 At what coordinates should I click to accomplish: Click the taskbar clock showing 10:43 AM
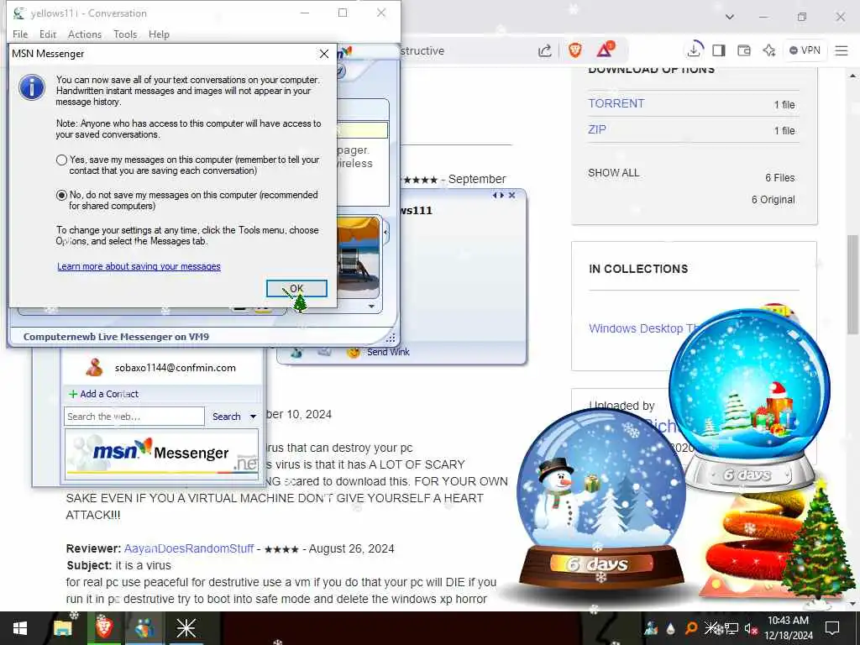coord(789,628)
